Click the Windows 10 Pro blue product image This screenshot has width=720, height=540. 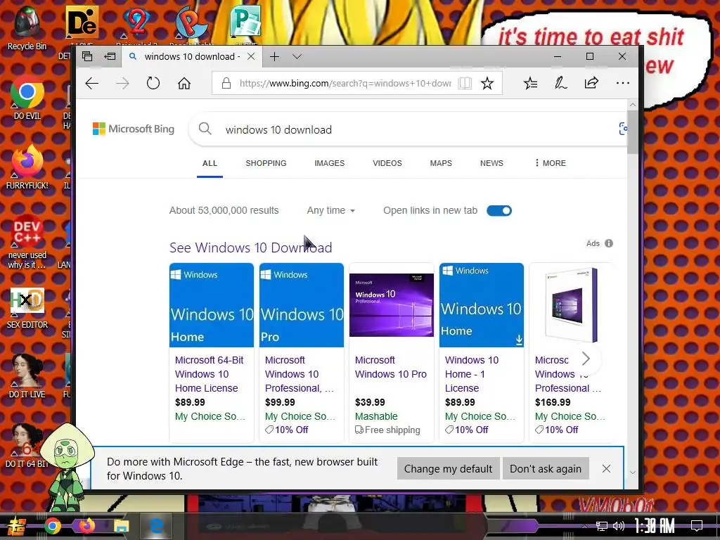[301, 305]
